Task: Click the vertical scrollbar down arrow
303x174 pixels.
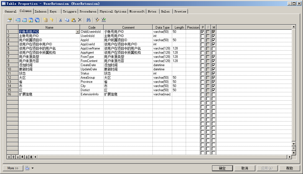Action: [x=294, y=144]
